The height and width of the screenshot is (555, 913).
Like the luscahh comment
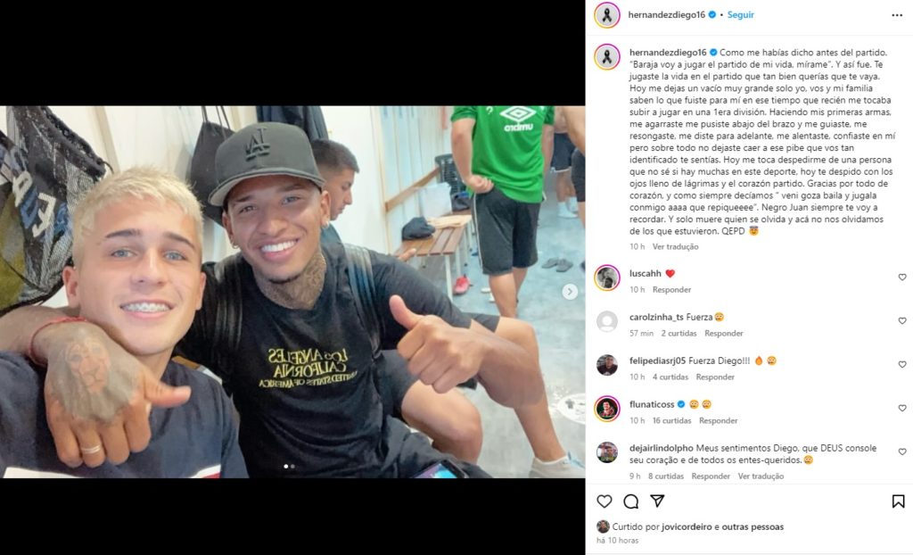pyautogui.click(x=902, y=277)
